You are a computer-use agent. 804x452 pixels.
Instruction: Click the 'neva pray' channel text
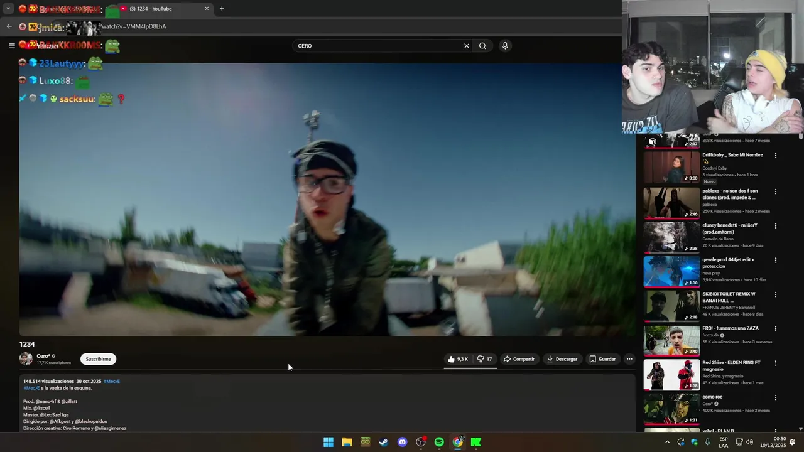pos(710,273)
